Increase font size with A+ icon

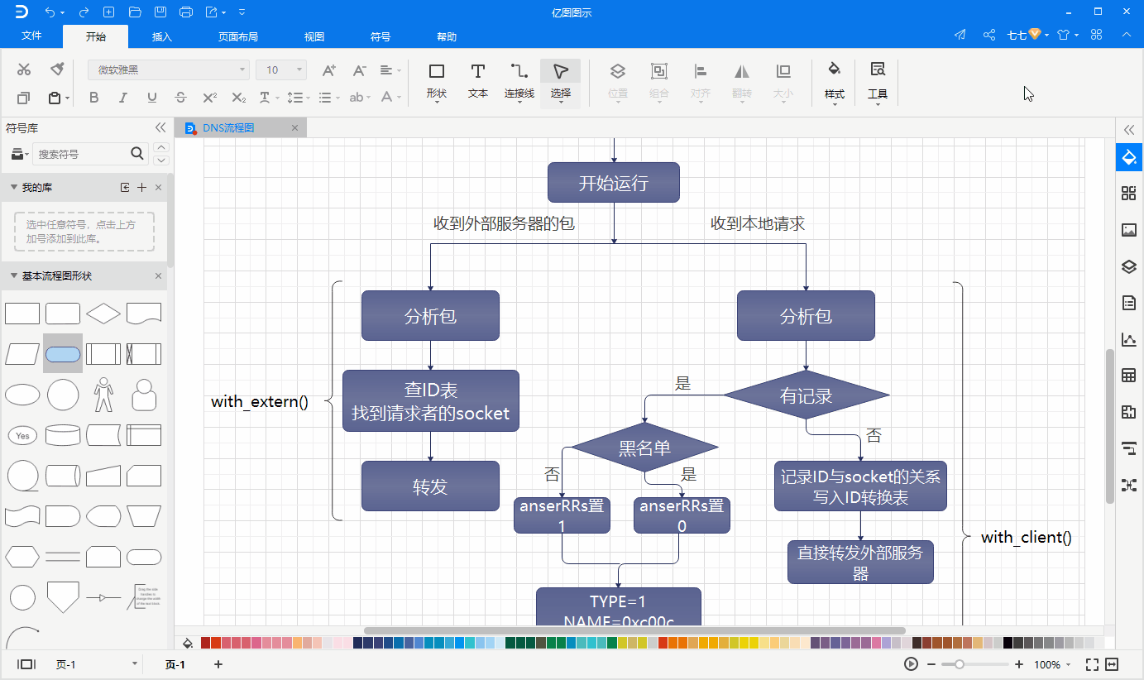(x=328, y=70)
